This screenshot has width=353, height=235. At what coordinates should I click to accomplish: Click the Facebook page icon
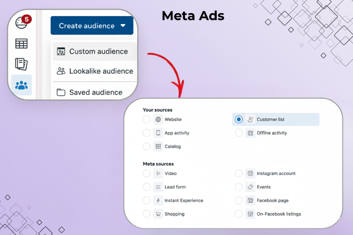coord(250,201)
